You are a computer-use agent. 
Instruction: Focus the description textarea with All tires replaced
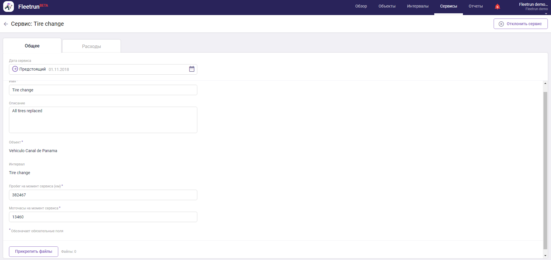[x=103, y=120]
